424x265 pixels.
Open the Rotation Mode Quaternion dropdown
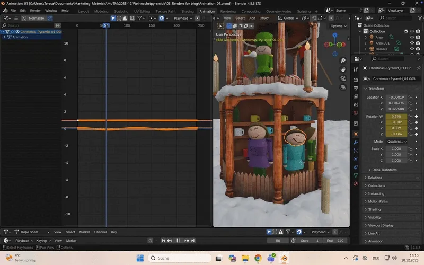pos(396,142)
